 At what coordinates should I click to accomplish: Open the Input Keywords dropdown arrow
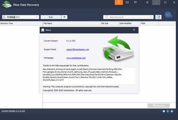click(x=151, y=17)
